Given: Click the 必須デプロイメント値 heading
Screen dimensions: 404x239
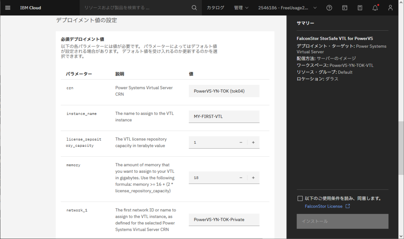Looking at the screenshot, I should click(x=82, y=39).
